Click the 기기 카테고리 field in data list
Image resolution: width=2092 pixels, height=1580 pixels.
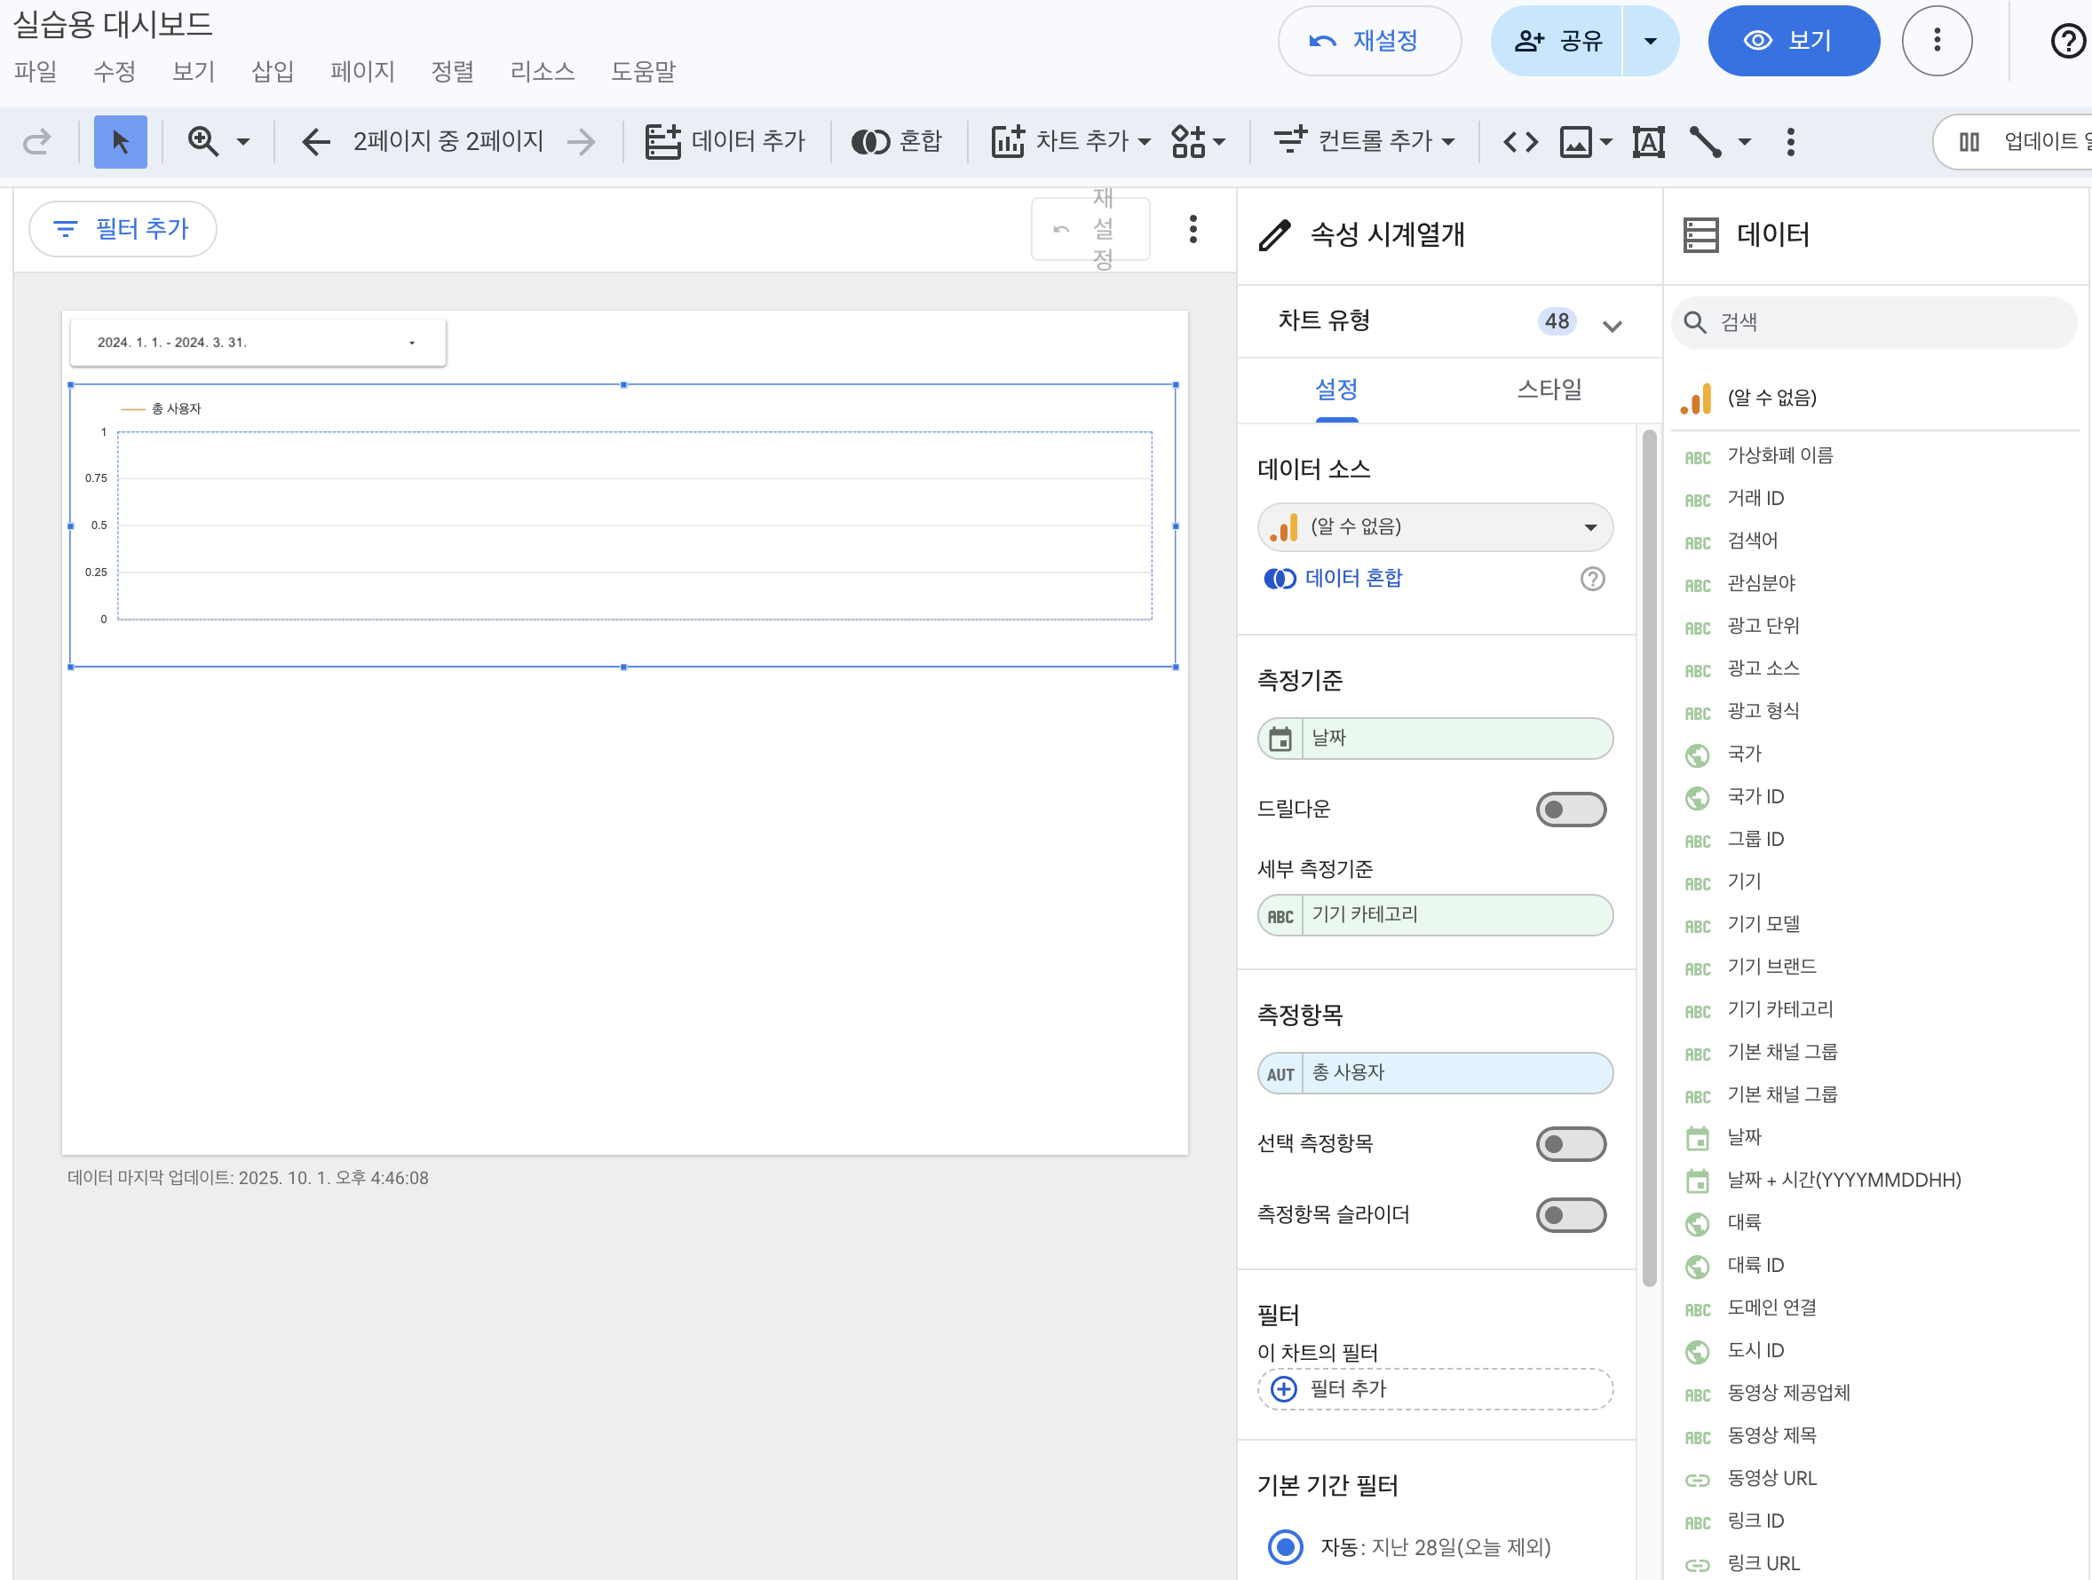[x=1780, y=1010]
